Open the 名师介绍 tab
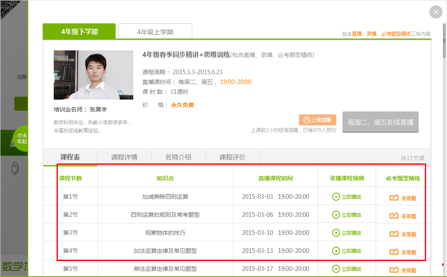The image size is (447, 277). [178, 156]
